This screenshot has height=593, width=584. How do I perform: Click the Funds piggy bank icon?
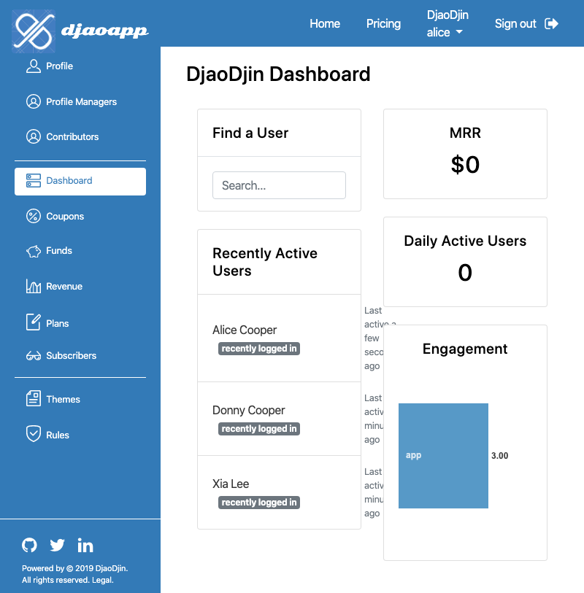pyautogui.click(x=34, y=251)
